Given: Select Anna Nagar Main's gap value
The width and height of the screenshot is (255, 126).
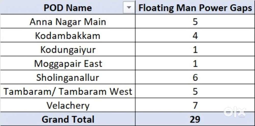Looking at the screenshot, I should 195,22.
